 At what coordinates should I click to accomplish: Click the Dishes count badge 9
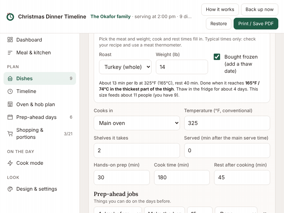point(71,78)
